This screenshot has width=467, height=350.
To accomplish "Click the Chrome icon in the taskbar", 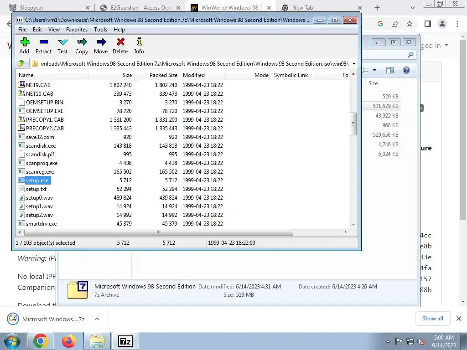I will click(41, 341).
